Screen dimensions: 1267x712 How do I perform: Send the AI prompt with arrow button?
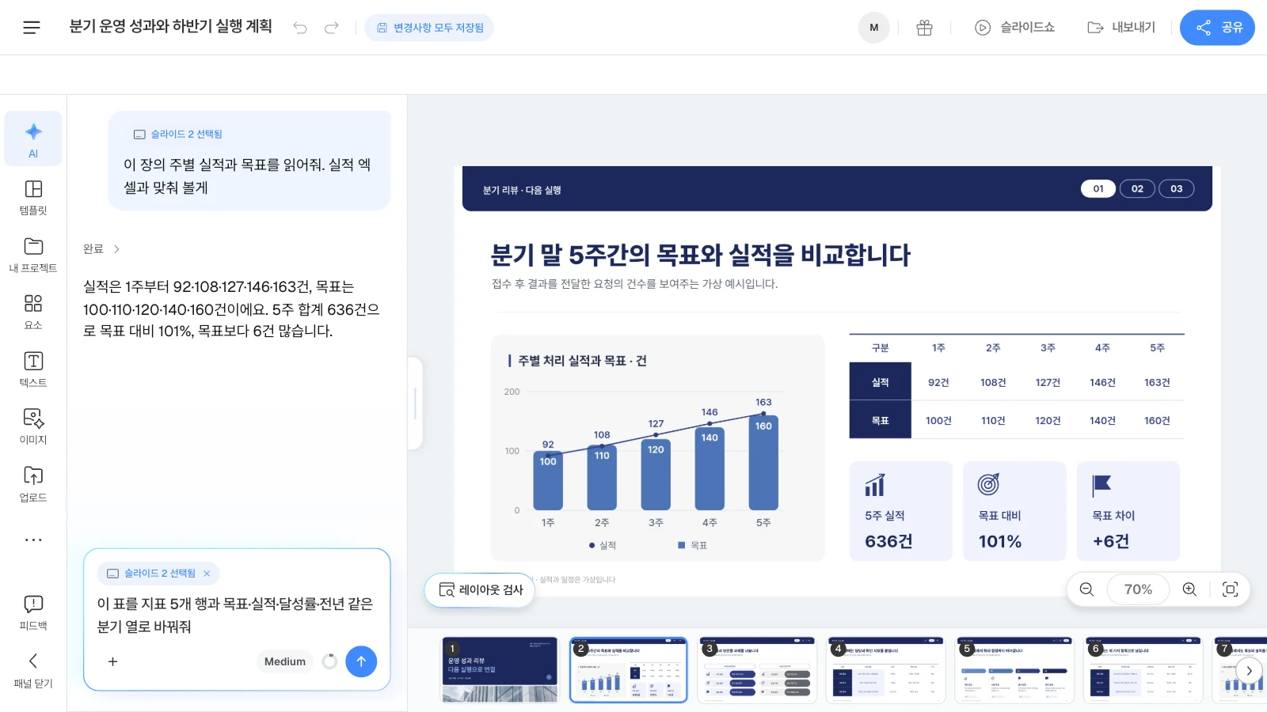tap(361, 661)
